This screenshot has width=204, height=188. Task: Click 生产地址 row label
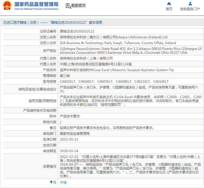(x=50, y=50)
